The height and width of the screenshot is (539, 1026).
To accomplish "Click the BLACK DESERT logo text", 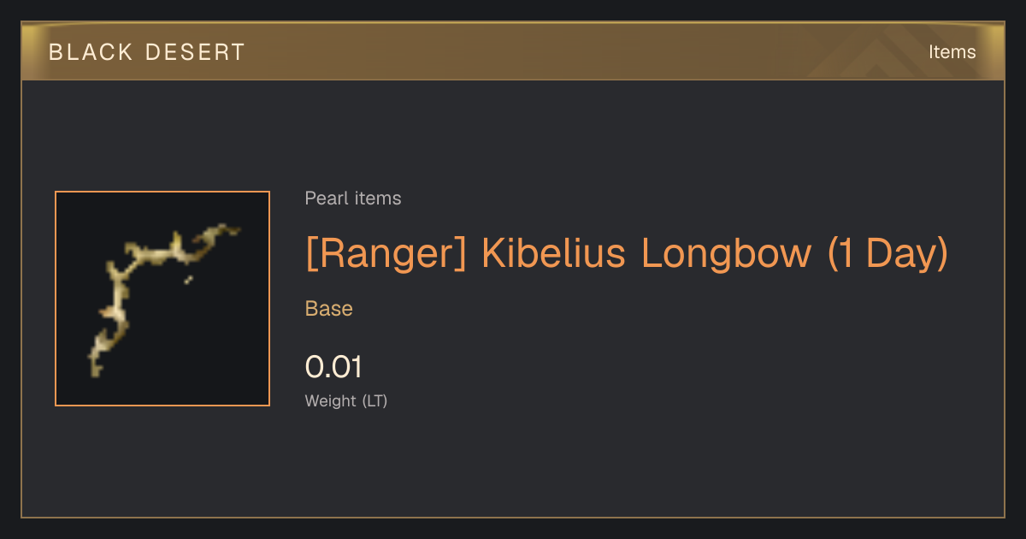I will (x=147, y=52).
